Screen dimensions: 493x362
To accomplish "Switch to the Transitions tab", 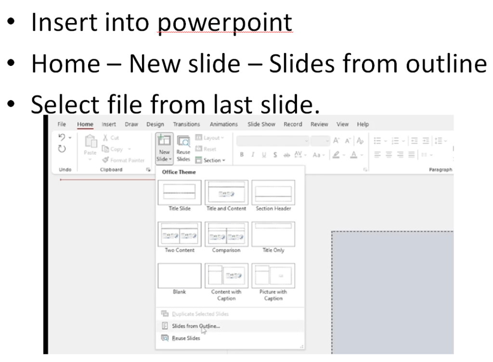I will click(186, 124).
